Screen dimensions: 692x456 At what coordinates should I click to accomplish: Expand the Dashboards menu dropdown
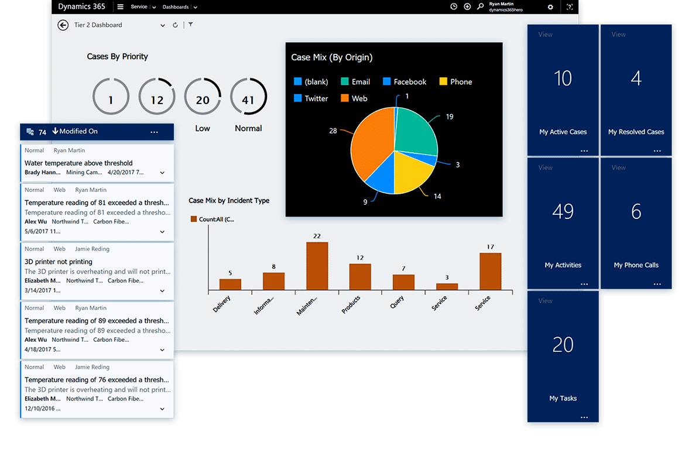196,7
